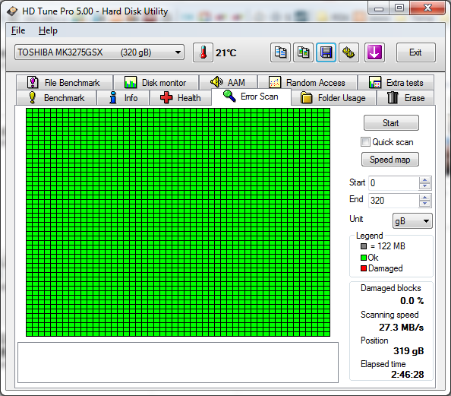The image size is (451, 396).
Task: Enable the Quick scan checkbox
Action: (x=365, y=142)
